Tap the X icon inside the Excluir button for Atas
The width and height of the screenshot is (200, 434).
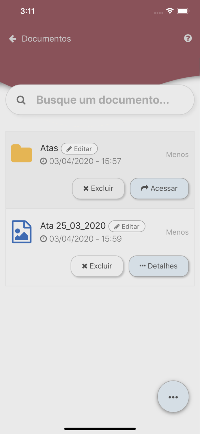coord(85,188)
